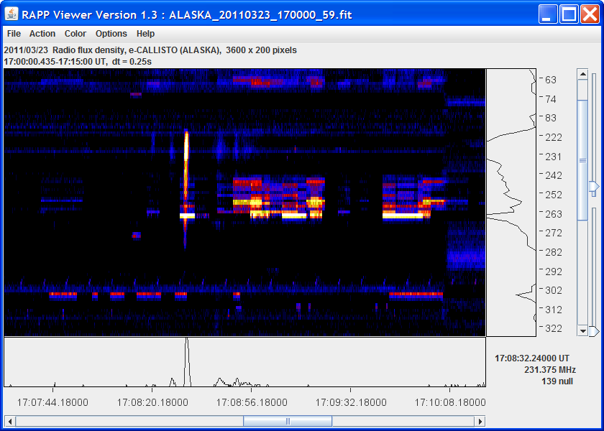Click the Radio flux density header line
Screen dimensions: 604x431
coord(150,50)
